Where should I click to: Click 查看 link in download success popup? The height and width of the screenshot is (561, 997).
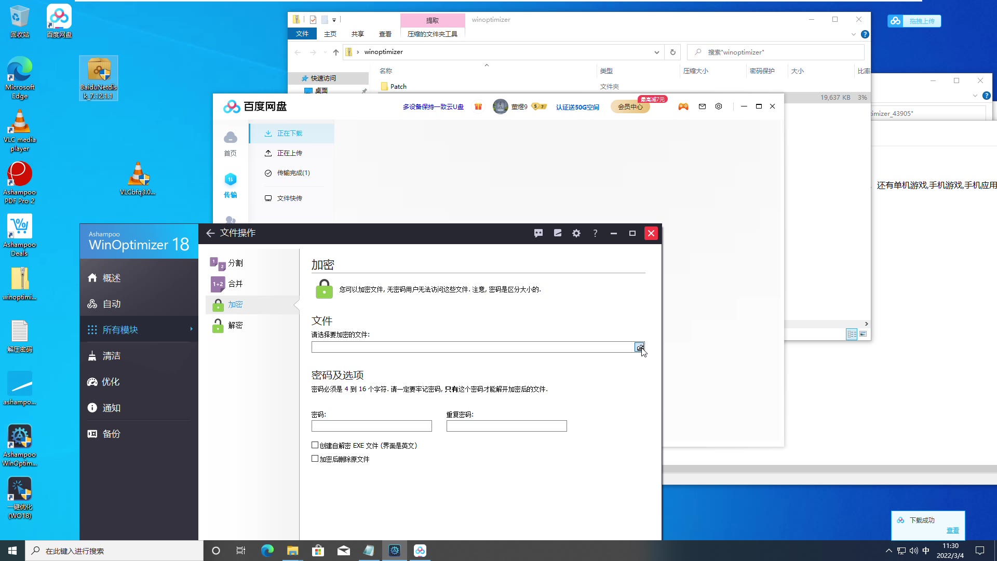[x=953, y=530]
